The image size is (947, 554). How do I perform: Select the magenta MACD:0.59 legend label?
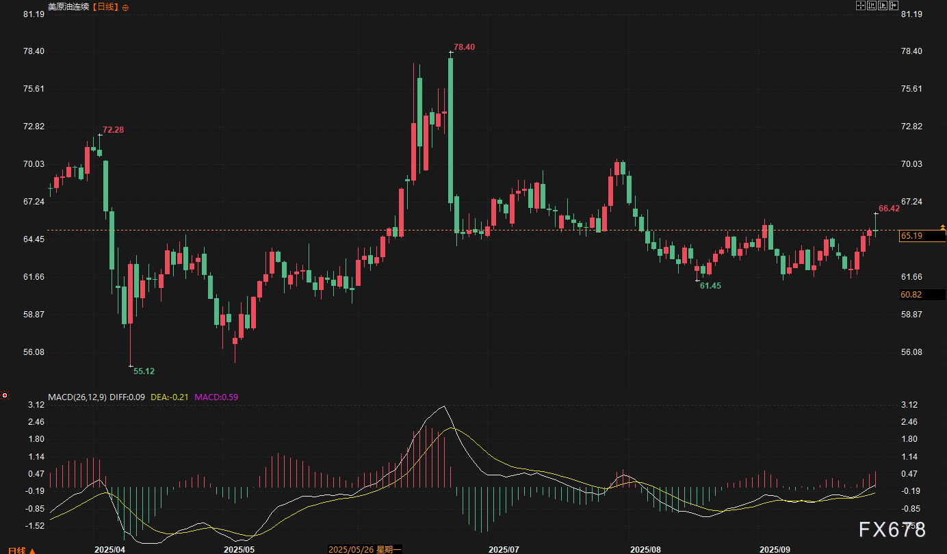tap(216, 397)
